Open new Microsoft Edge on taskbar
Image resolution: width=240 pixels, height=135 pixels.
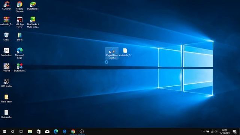56,132
